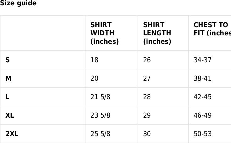The height and width of the screenshot is (143, 231).
Task: Select the 25 5/8 width value
Action: [100, 134]
